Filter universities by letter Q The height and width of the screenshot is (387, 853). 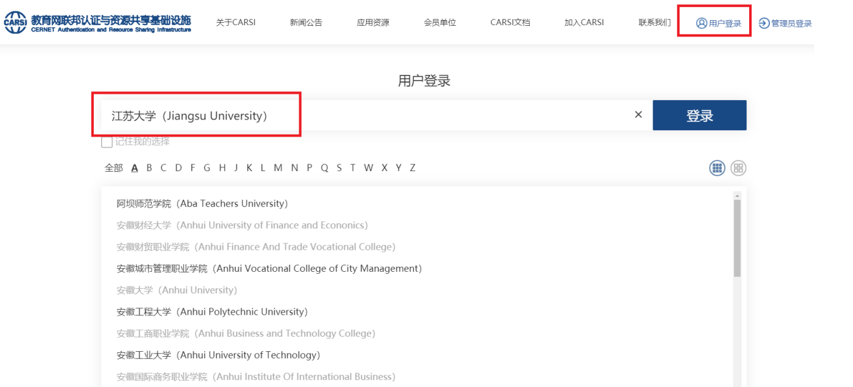[x=324, y=168]
